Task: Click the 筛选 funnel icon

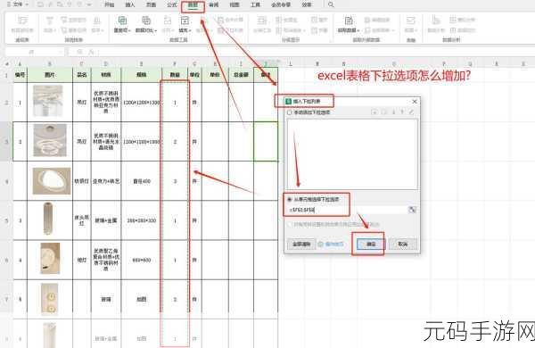Action: 49,21
